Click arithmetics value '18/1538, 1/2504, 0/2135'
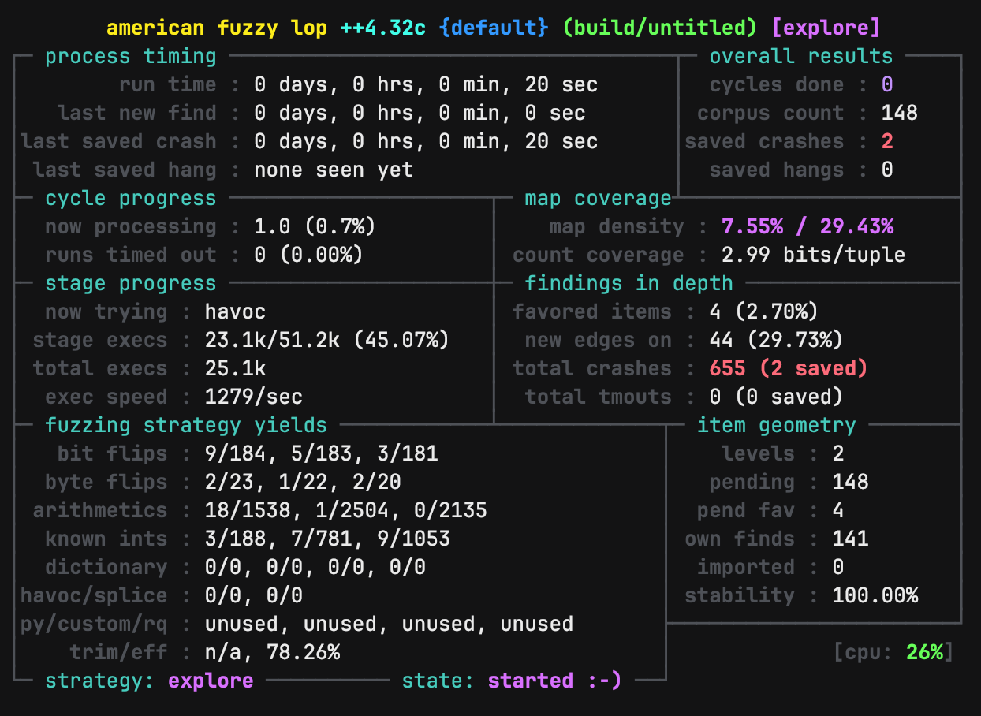 pyautogui.click(x=345, y=511)
